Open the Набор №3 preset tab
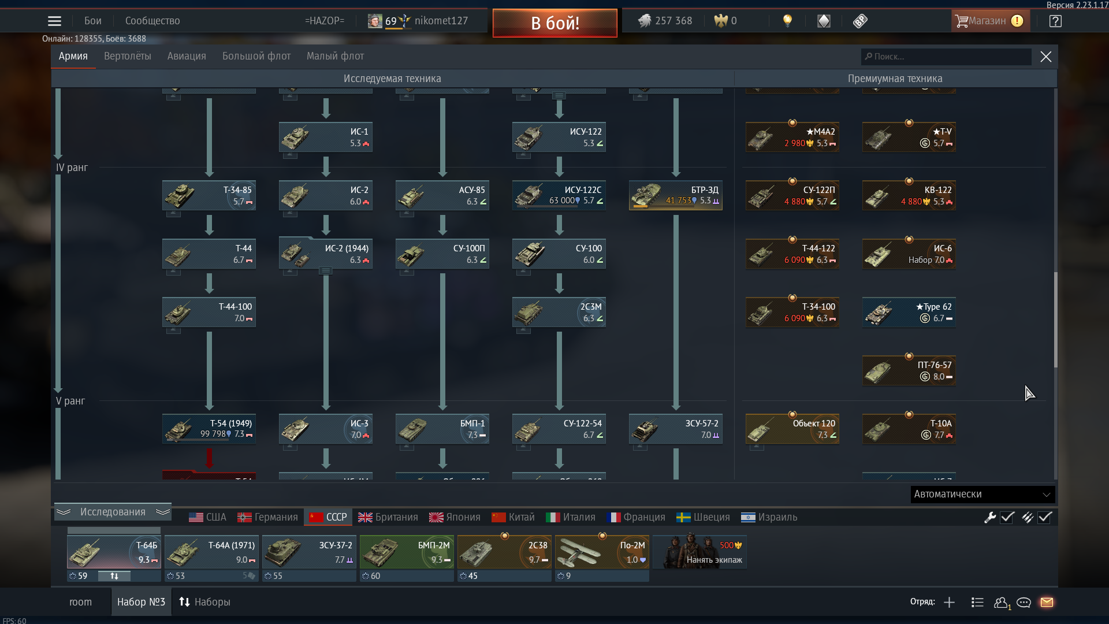 (141, 602)
